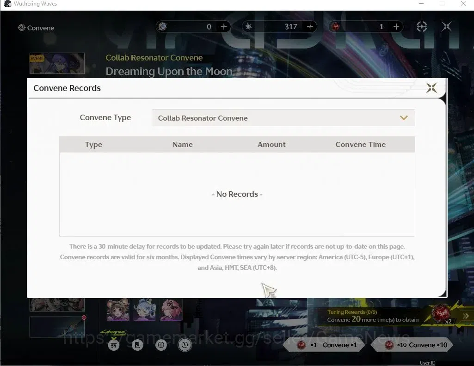This screenshot has width=474, height=366.
Task: Click the star currency icon beside 317
Action: pyautogui.click(x=248, y=27)
